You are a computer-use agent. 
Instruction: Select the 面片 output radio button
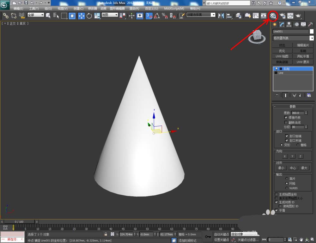pyautogui.click(x=287, y=179)
